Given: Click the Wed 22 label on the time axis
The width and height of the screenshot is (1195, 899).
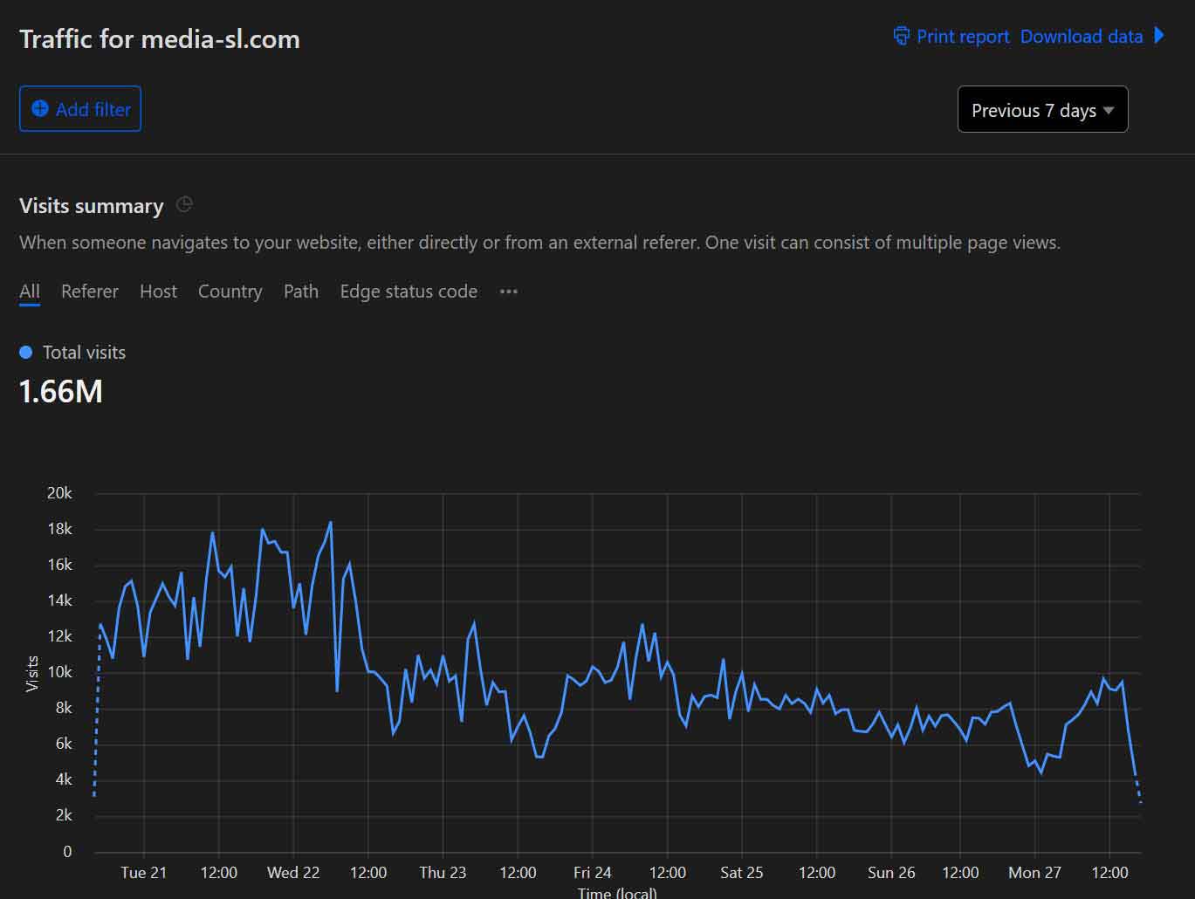Looking at the screenshot, I should [x=293, y=873].
